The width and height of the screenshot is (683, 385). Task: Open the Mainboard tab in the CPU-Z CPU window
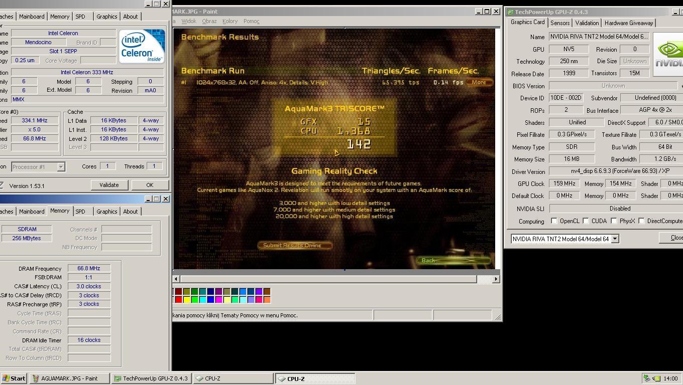click(x=32, y=17)
